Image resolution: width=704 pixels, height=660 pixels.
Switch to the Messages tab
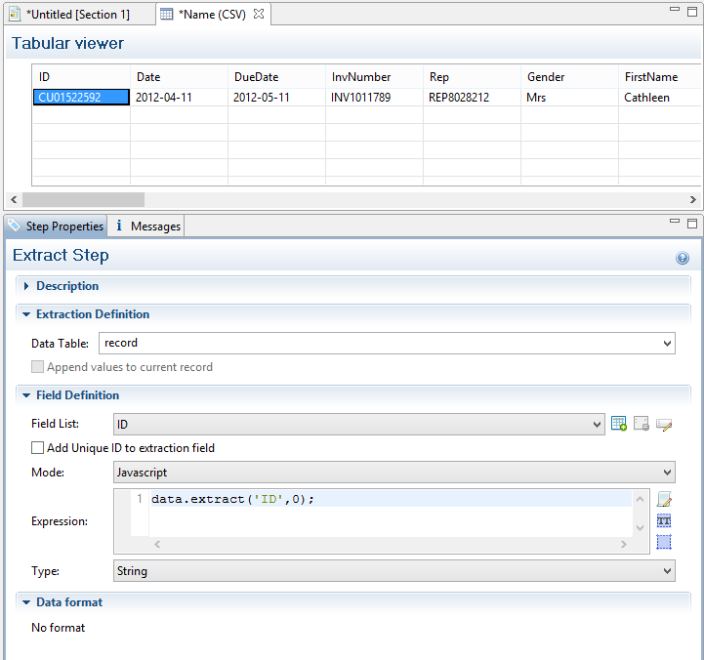coord(148,227)
